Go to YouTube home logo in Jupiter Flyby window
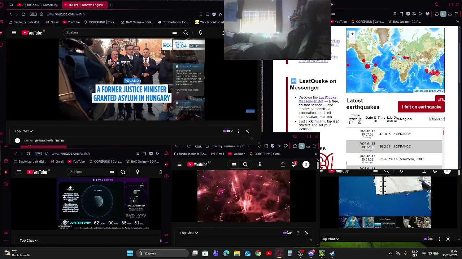This screenshot has height=259, width=462. click(37, 172)
